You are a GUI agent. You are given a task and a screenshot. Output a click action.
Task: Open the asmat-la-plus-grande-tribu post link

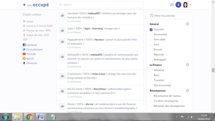[102, 42]
